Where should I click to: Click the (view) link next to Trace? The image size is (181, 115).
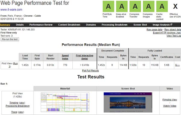(21, 112)
